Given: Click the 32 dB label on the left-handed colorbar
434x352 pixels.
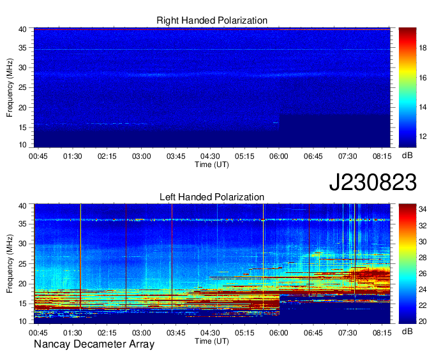Looking at the screenshot, I should click(423, 226).
